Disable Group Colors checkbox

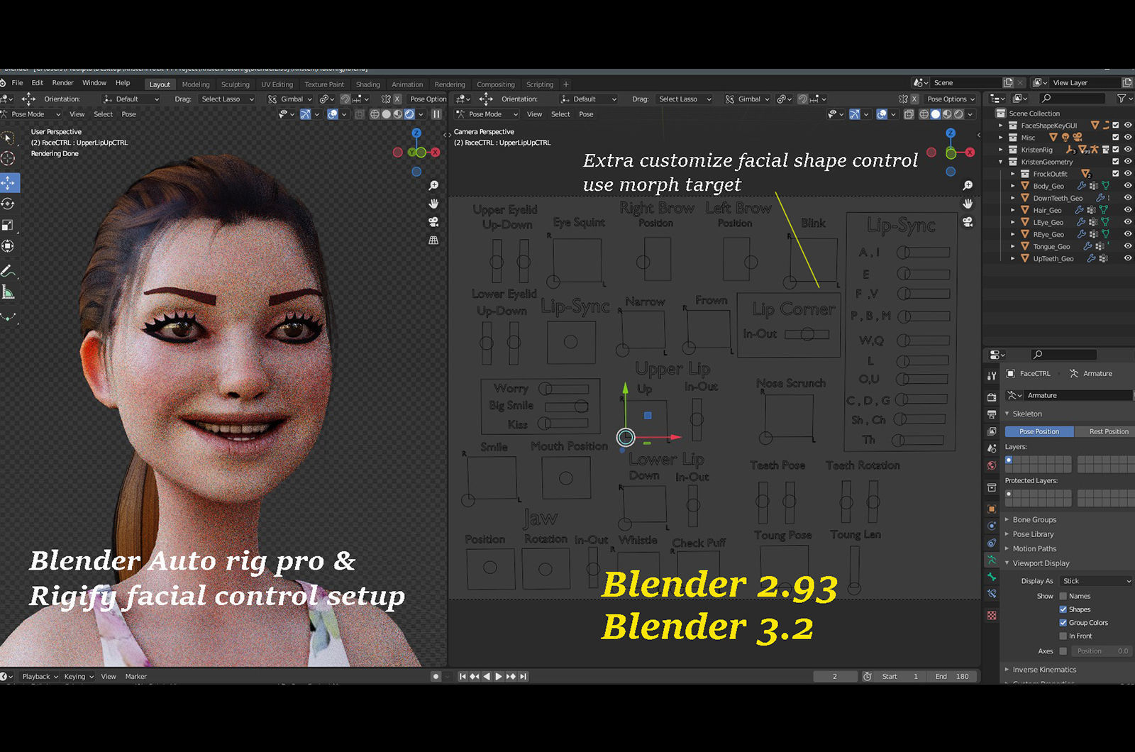(1063, 623)
